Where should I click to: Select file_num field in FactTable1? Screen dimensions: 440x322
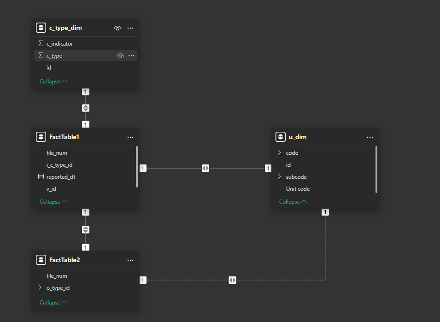[x=84, y=153]
